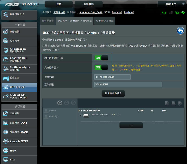Open the guest network users status icon
This screenshot has height=164, width=187.
(171, 12)
